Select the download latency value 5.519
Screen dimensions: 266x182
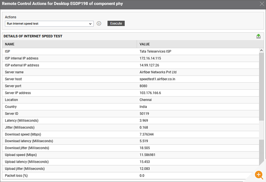click(144, 141)
